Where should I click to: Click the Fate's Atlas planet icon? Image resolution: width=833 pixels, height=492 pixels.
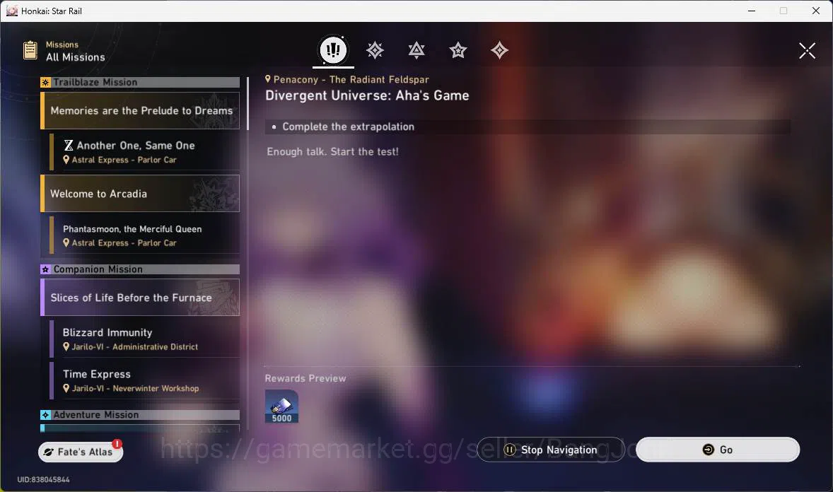(x=48, y=452)
